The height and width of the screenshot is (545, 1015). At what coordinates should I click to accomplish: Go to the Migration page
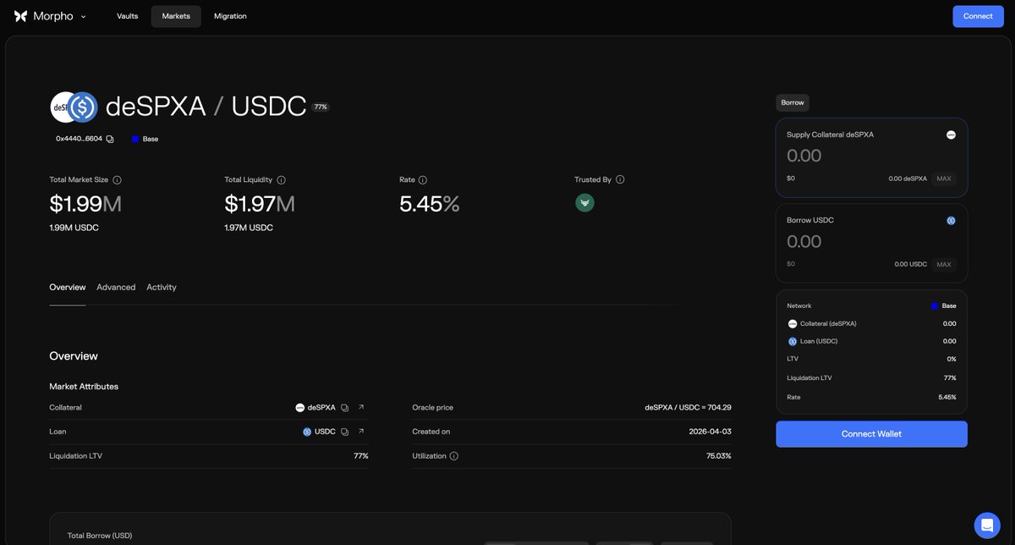230,16
